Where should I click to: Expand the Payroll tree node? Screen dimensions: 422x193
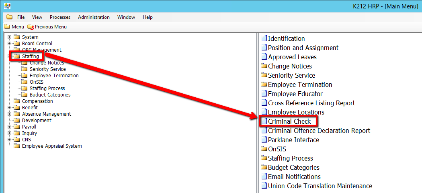pyautogui.click(x=9, y=127)
